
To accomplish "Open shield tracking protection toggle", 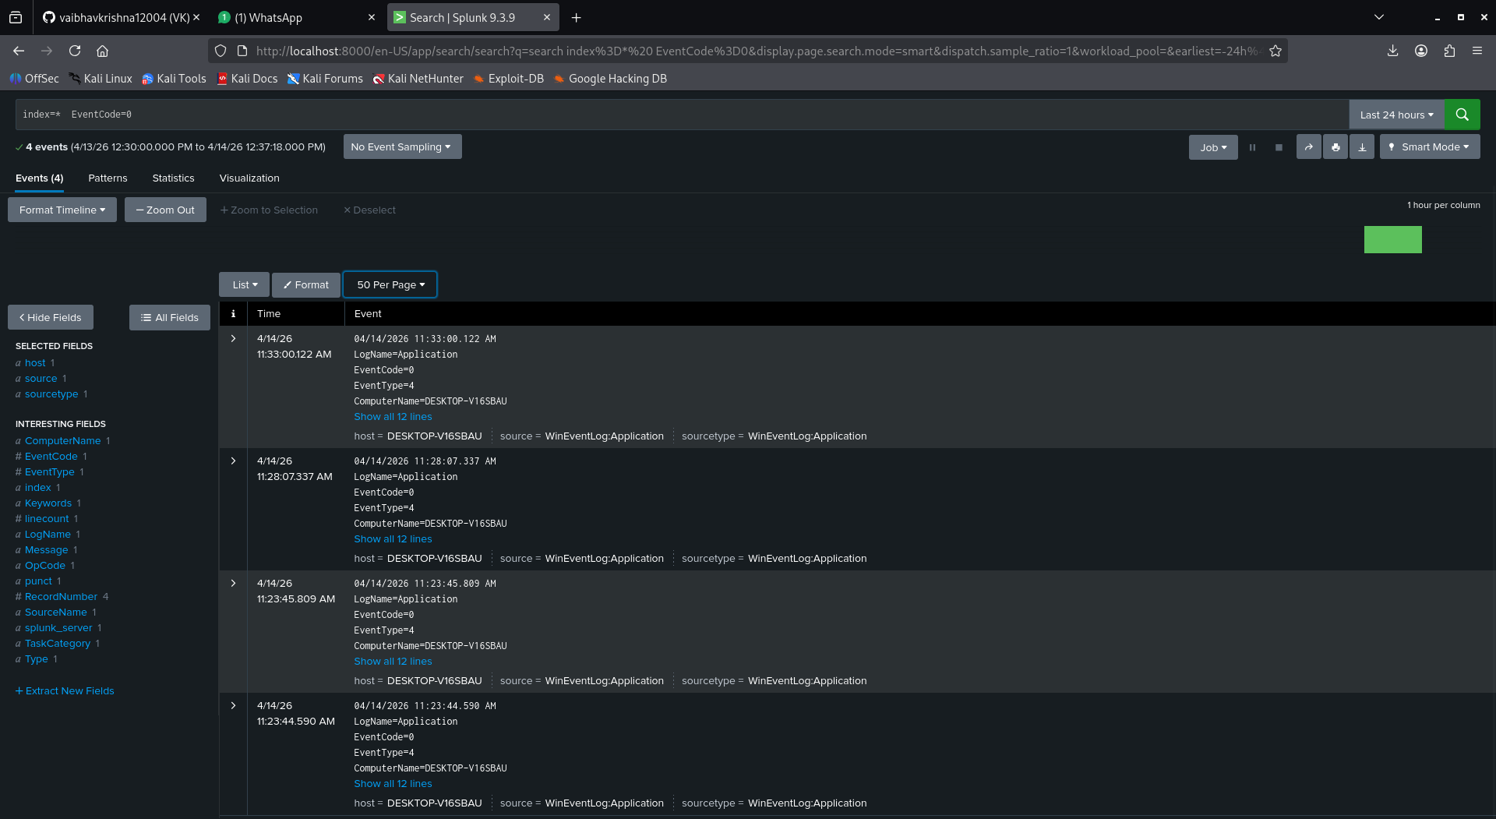I will [x=221, y=51].
